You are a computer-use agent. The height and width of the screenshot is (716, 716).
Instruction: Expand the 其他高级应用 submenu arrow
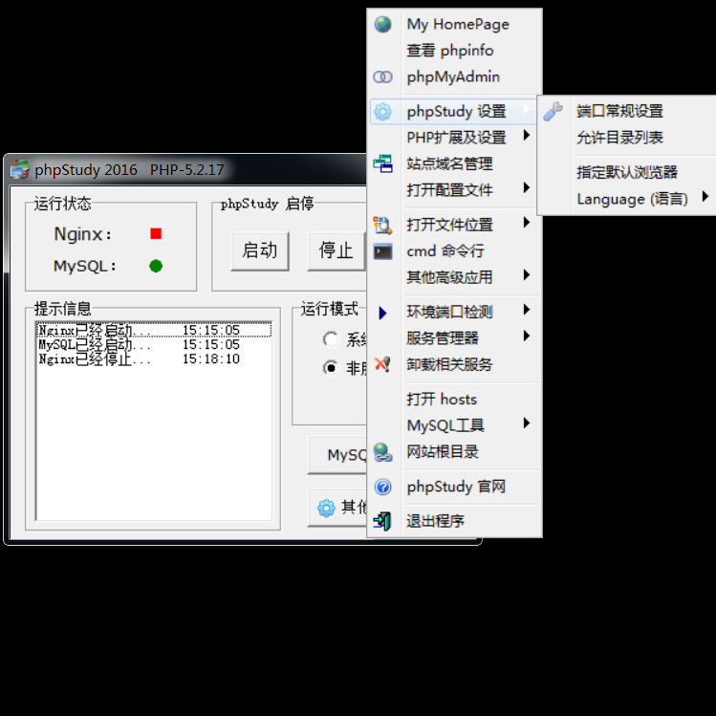click(x=527, y=275)
